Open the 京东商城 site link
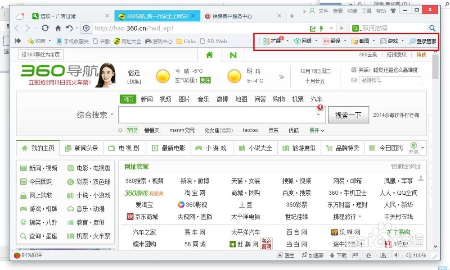 [143, 216]
